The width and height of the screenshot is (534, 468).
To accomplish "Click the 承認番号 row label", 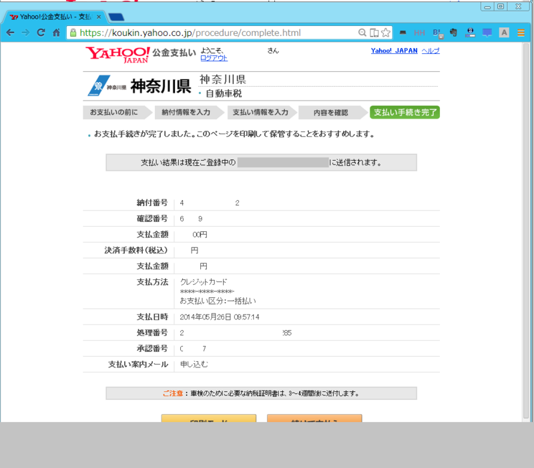I will 152,349.
